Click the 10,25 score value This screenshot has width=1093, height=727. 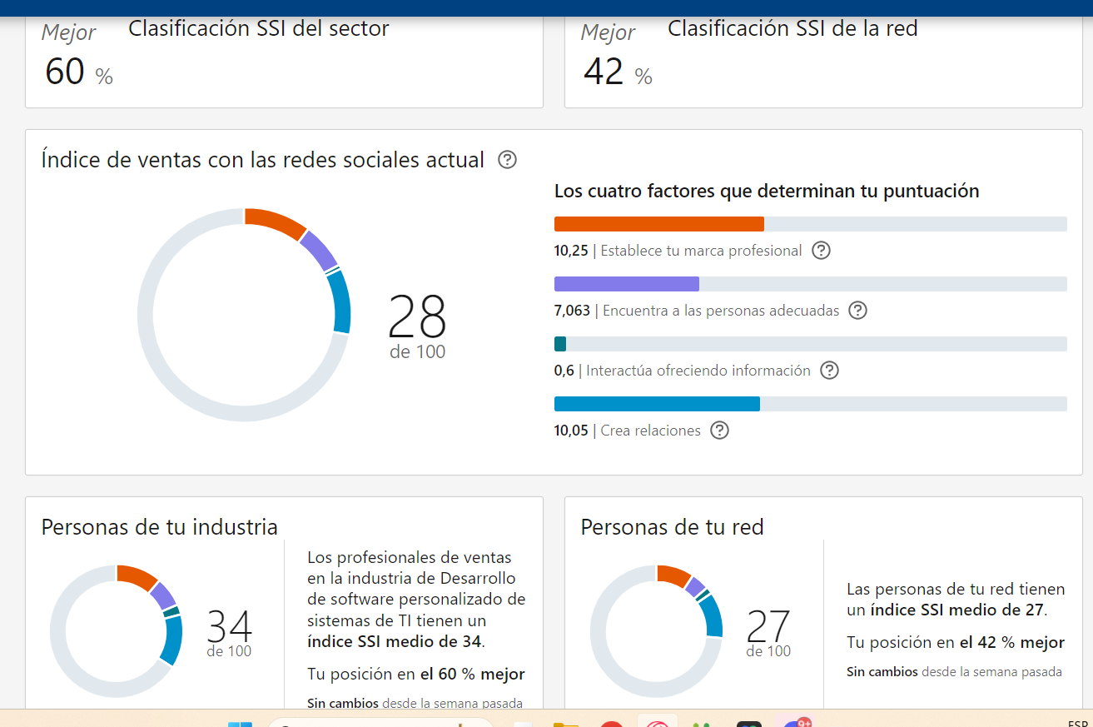click(571, 251)
